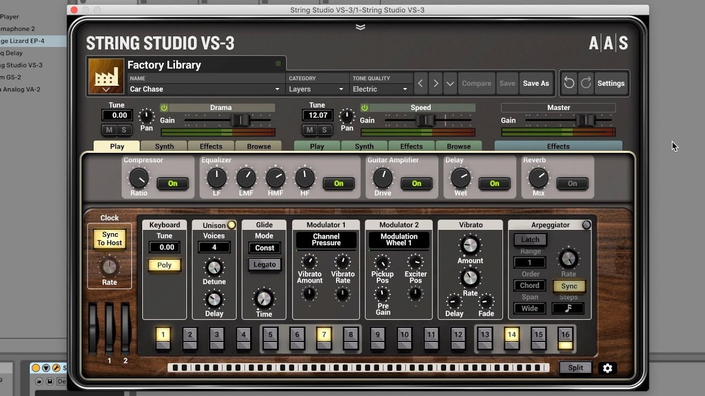
Task: Click the Compare button
Action: pyautogui.click(x=476, y=84)
